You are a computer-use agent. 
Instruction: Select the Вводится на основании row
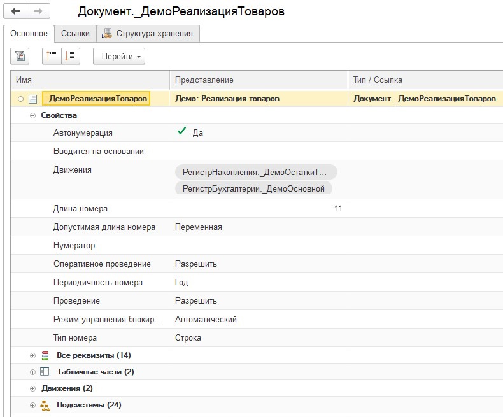(257, 151)
